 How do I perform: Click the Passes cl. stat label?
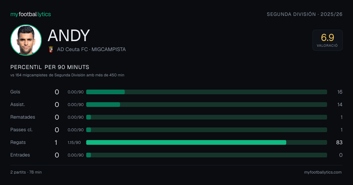point(21,130)
